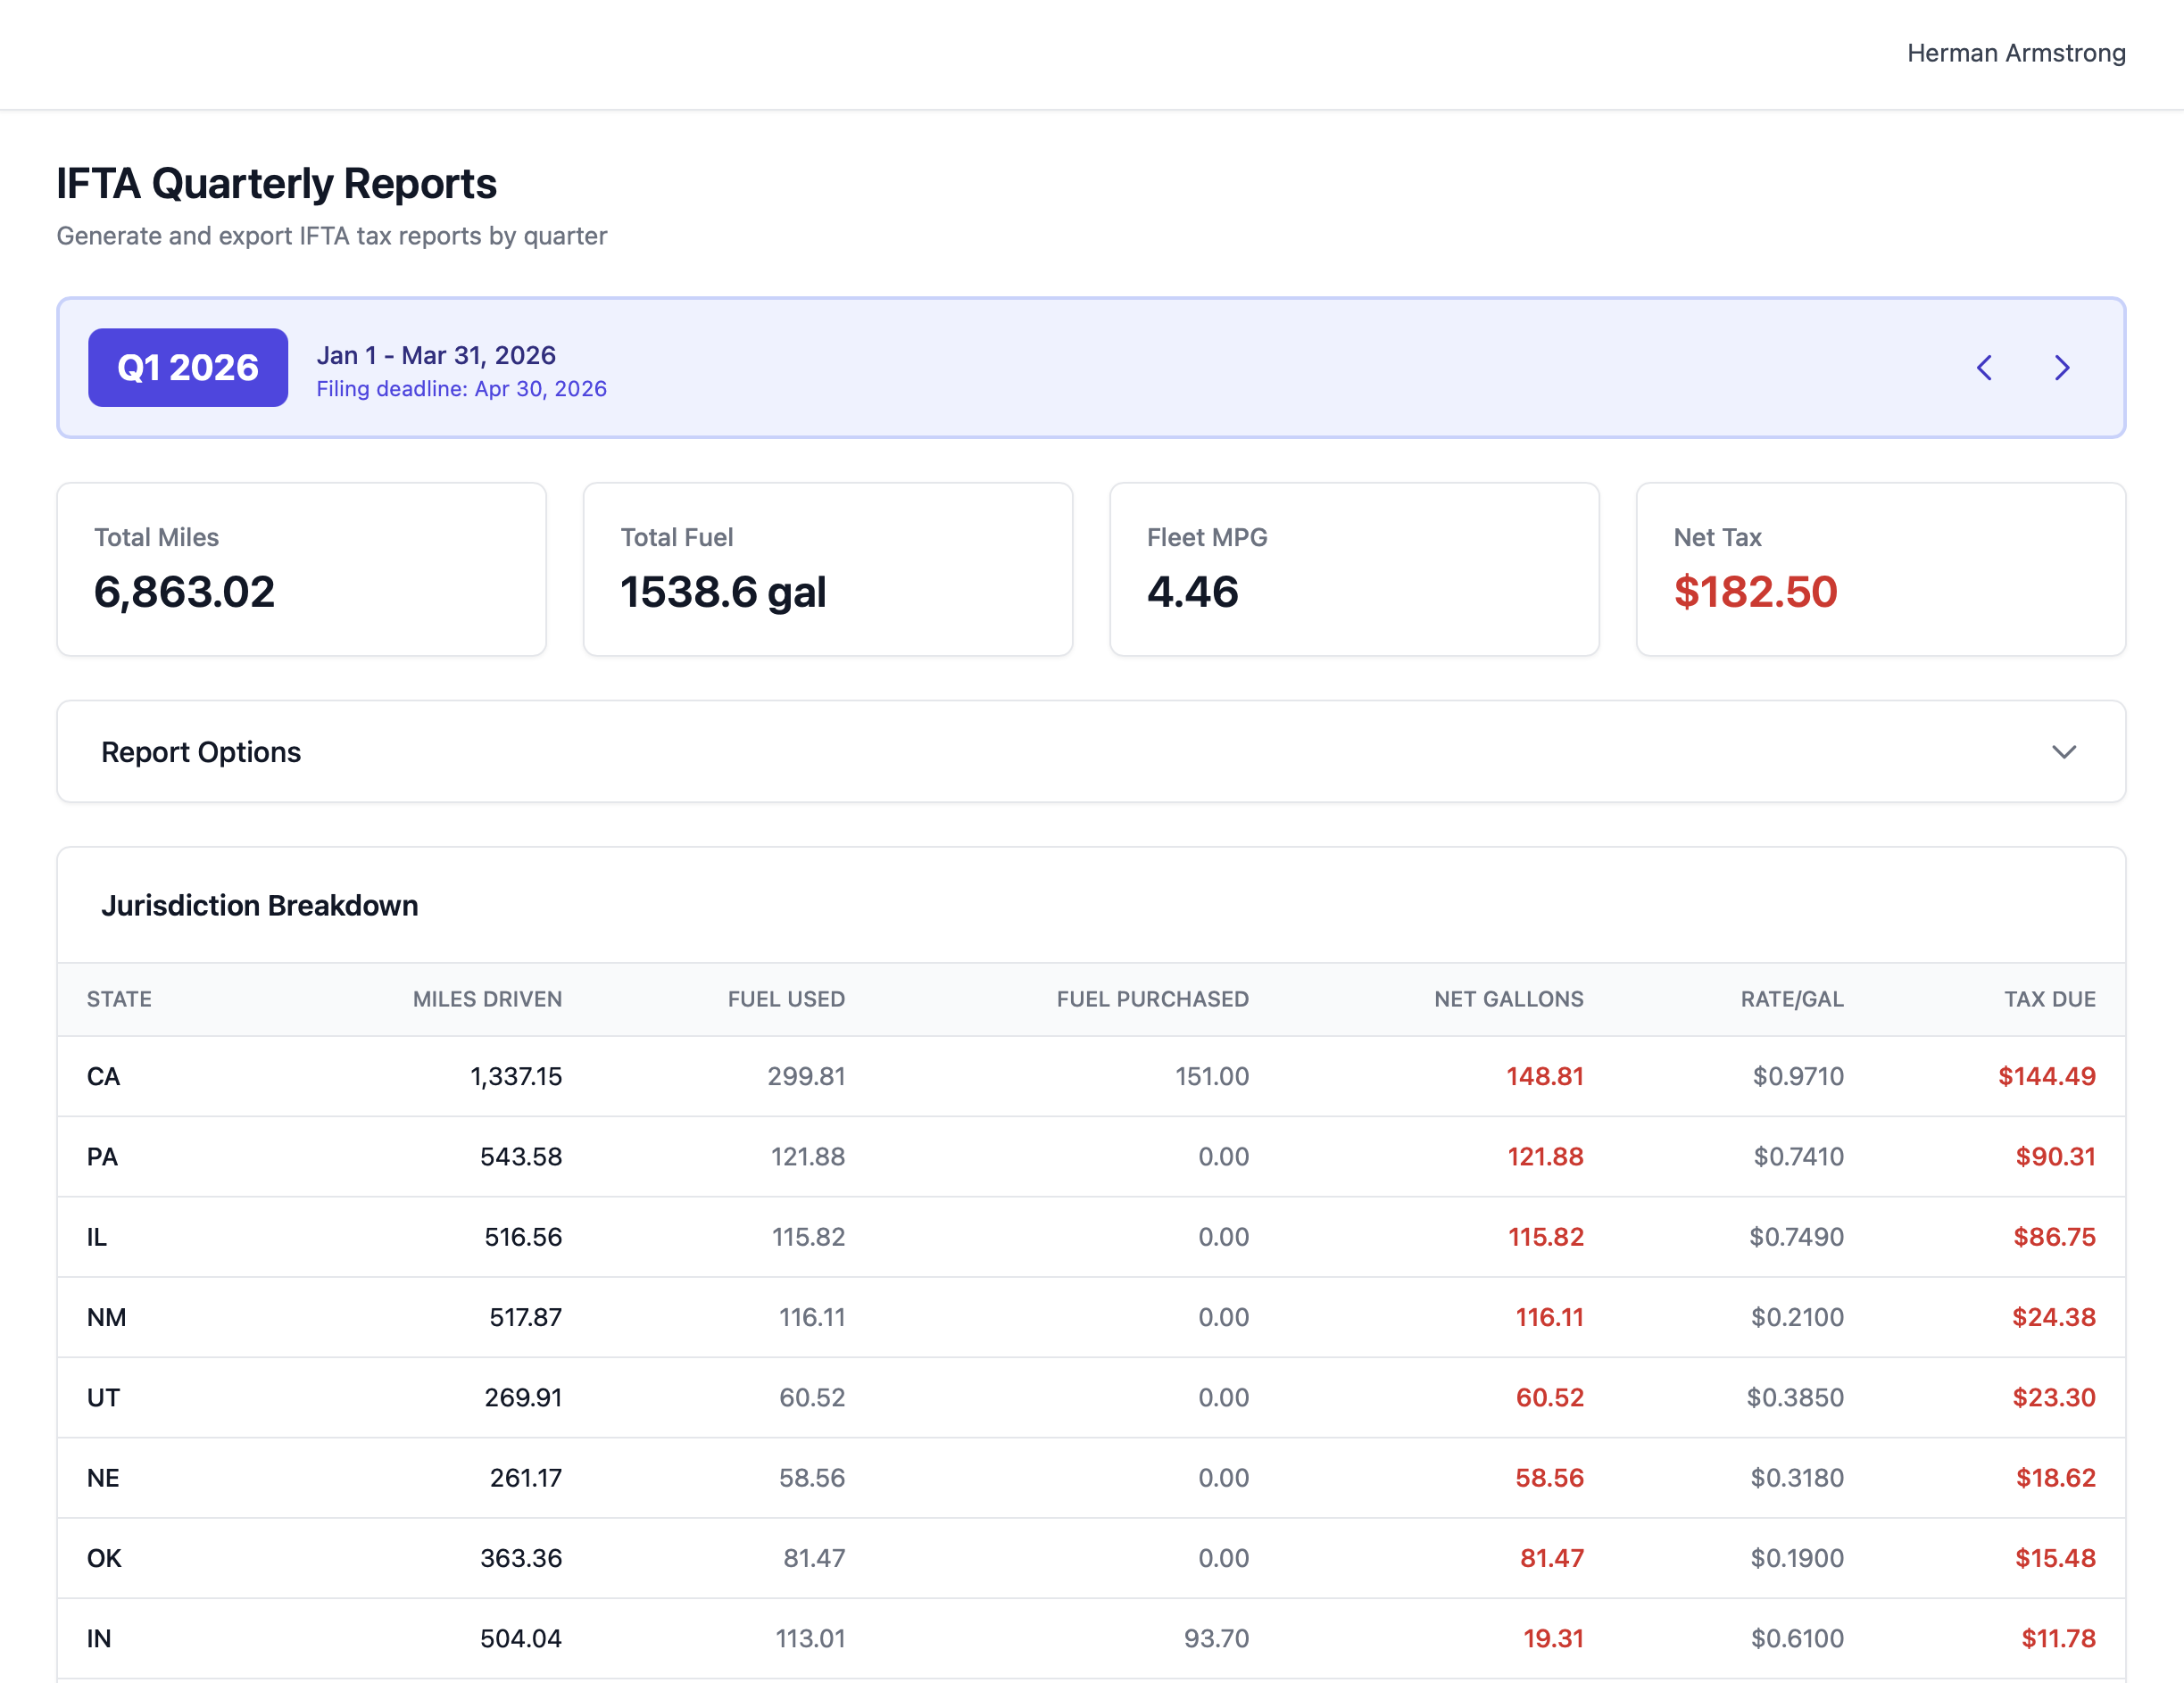
Task: Click the STATE column header
Action: [x=119, y=999]
